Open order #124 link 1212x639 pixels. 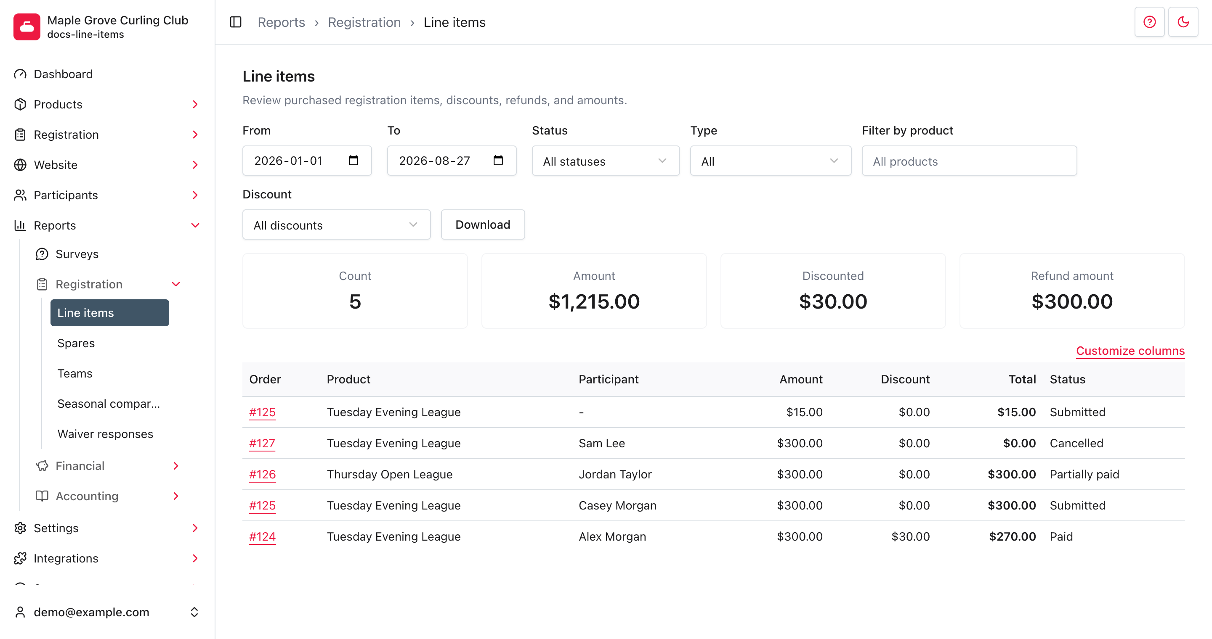click(262, 536)
